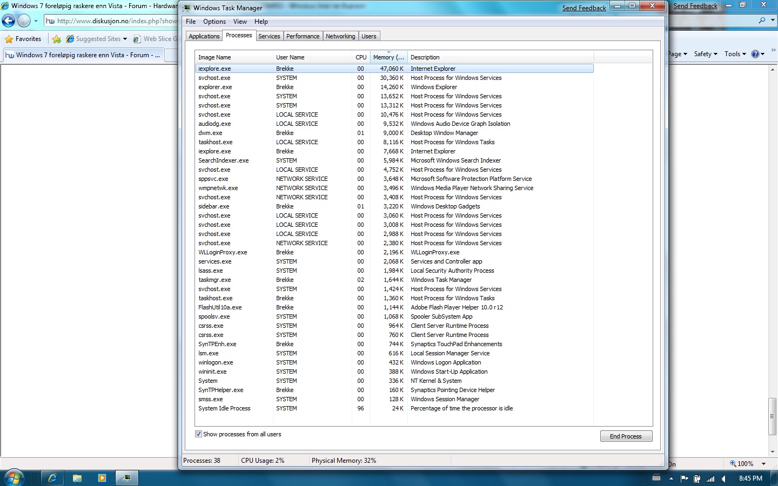This screenshot has height=486, width=778.
Task: Click Send Feedback link on Task Manager
Action: click(584, 8)
